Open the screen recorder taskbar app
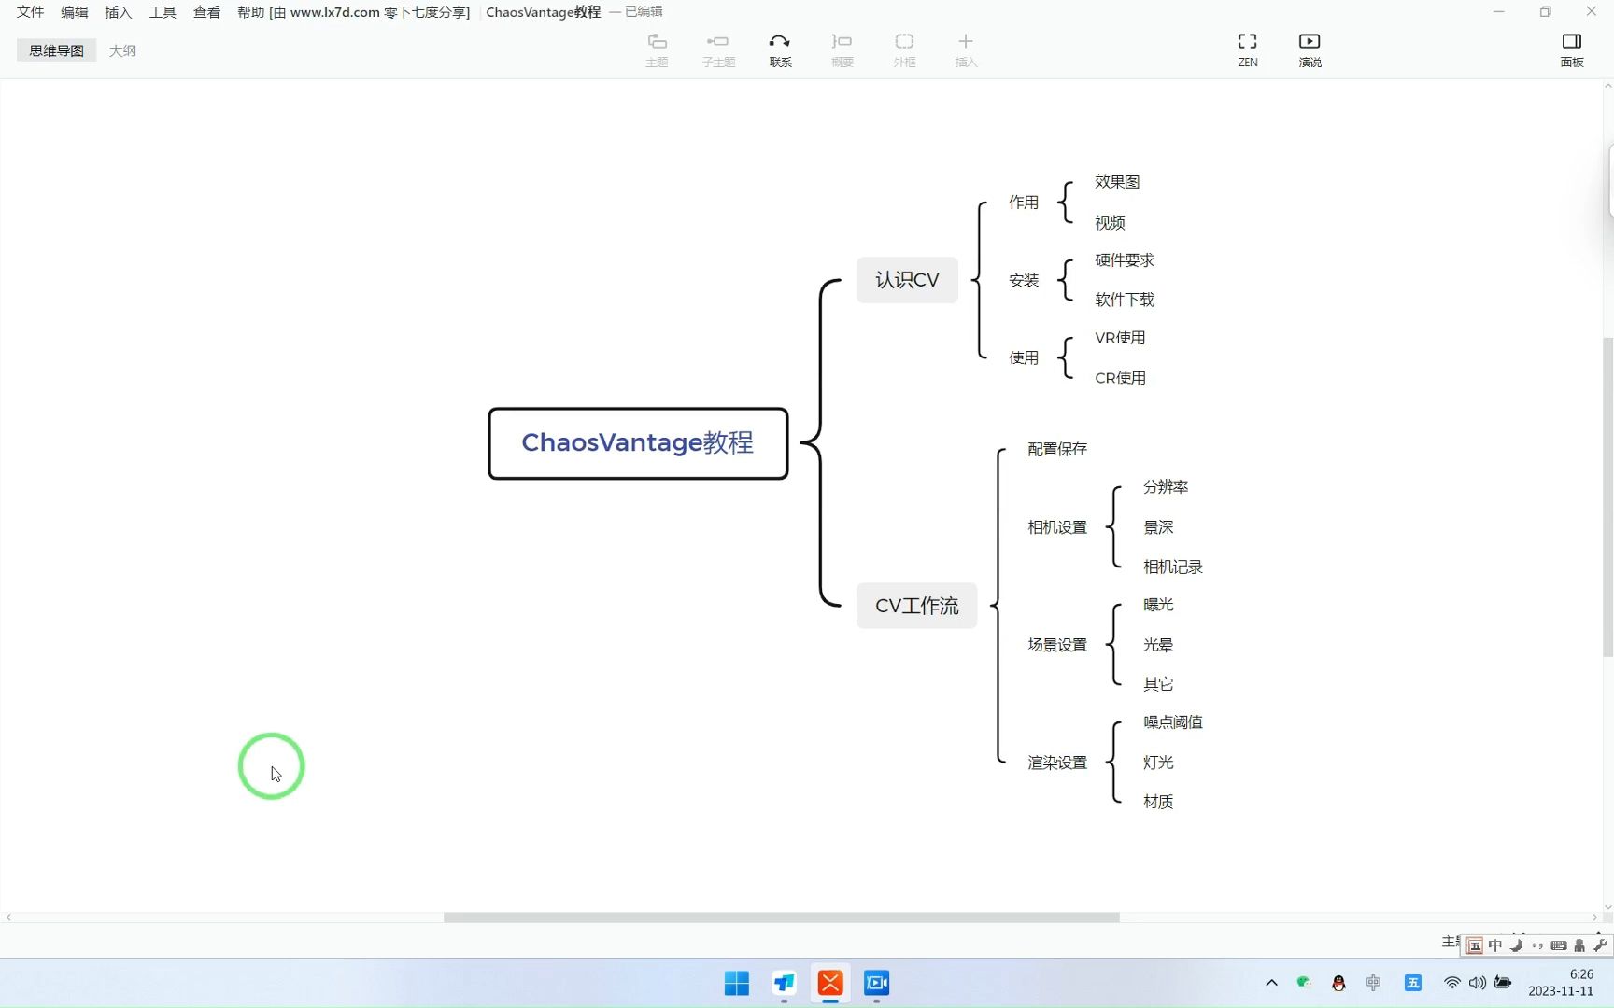Image resolution: width=1614 pixels, height=1008 pixels. point(876,983)
